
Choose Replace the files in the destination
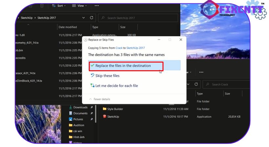pyautogui.click(x=123, y=66)
